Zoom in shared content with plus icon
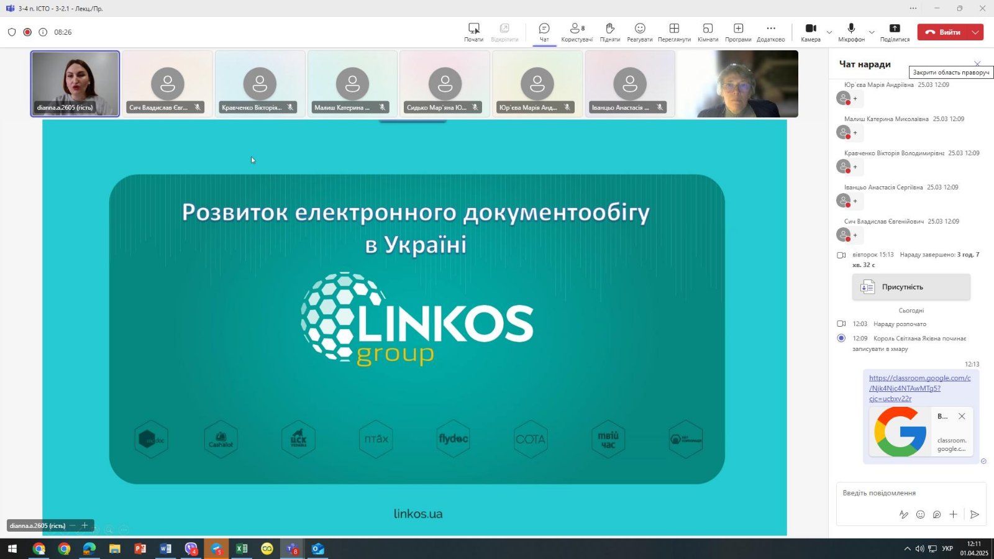Image resolution: width=994 pixels, height=559 pixels. (x=84, y=525)
